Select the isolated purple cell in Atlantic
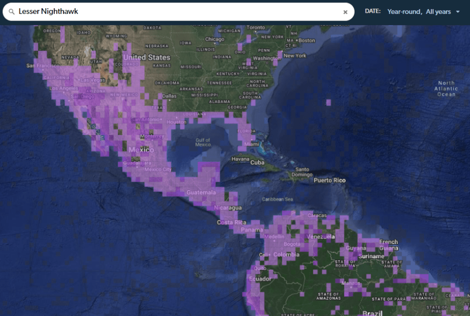The width and height of the screenshot is (470, 316). point(328,102)
